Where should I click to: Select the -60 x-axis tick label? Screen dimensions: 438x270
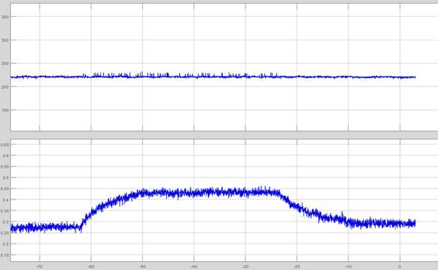(91, 266)
